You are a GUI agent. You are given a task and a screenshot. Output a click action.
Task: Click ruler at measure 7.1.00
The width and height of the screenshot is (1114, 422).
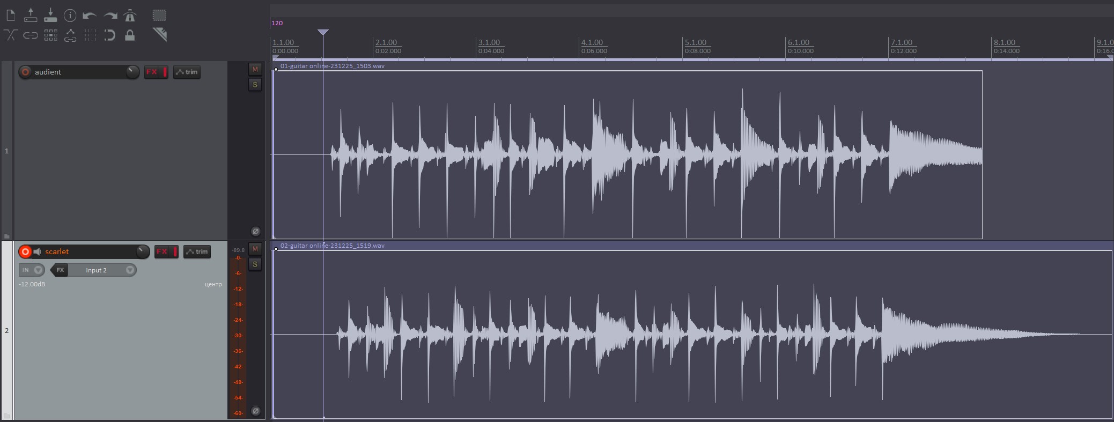[902, 42]
